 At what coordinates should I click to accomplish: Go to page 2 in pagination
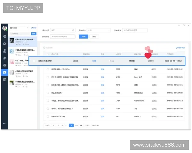tap(58, 126)
